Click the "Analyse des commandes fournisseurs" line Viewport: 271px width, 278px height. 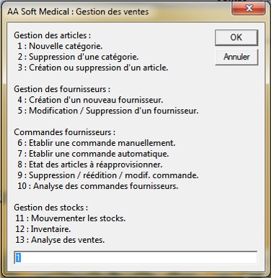(106, 186)
